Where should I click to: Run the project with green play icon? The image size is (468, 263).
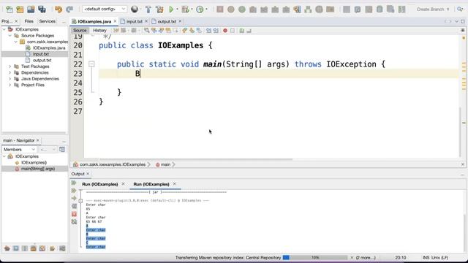(171, 9)
